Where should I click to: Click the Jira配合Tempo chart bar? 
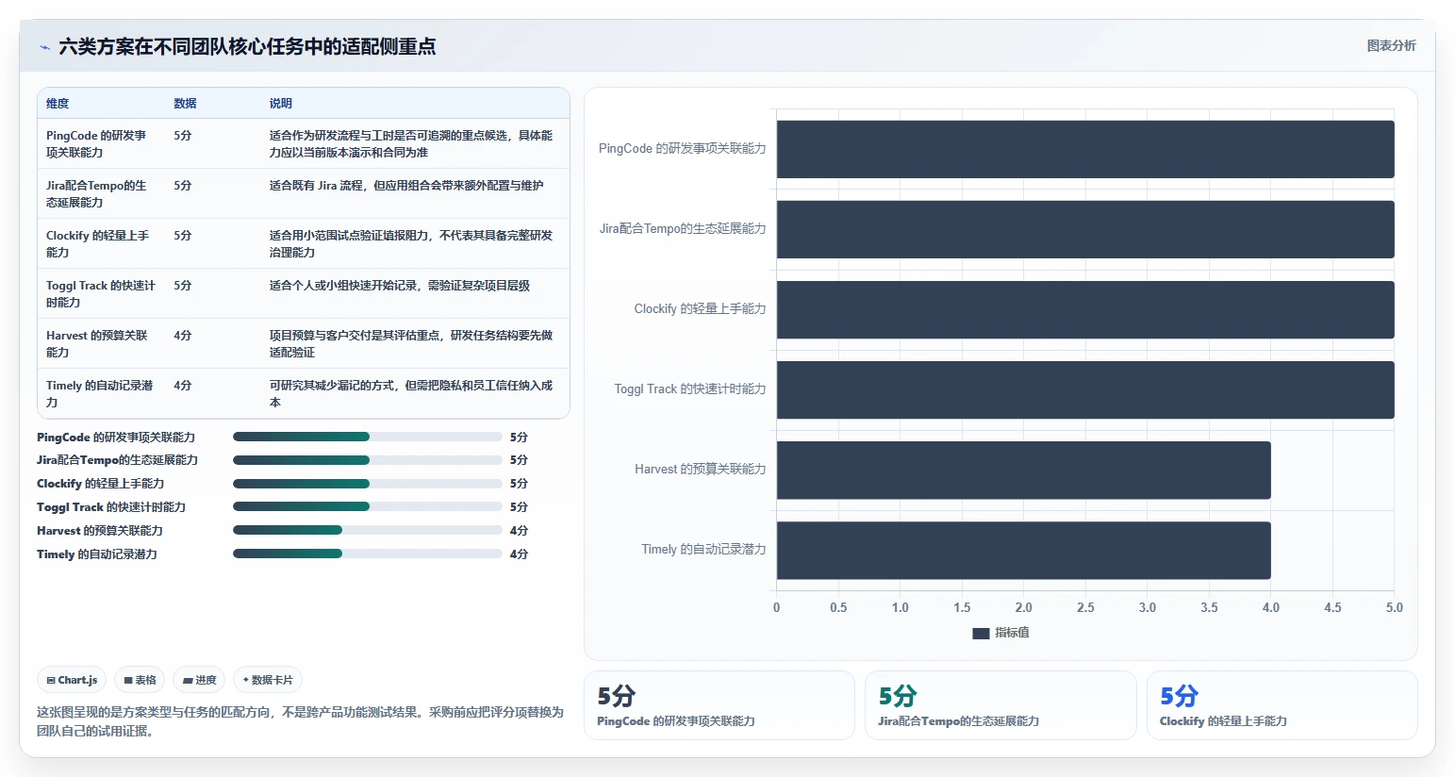(1085, 229)
